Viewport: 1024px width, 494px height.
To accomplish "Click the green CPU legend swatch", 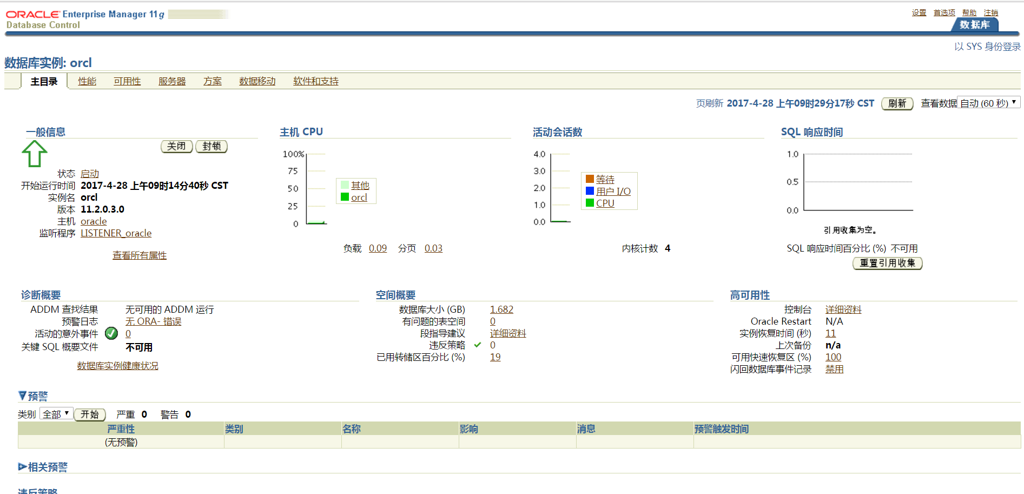I will pyautogui.click(x=590, y=203).
